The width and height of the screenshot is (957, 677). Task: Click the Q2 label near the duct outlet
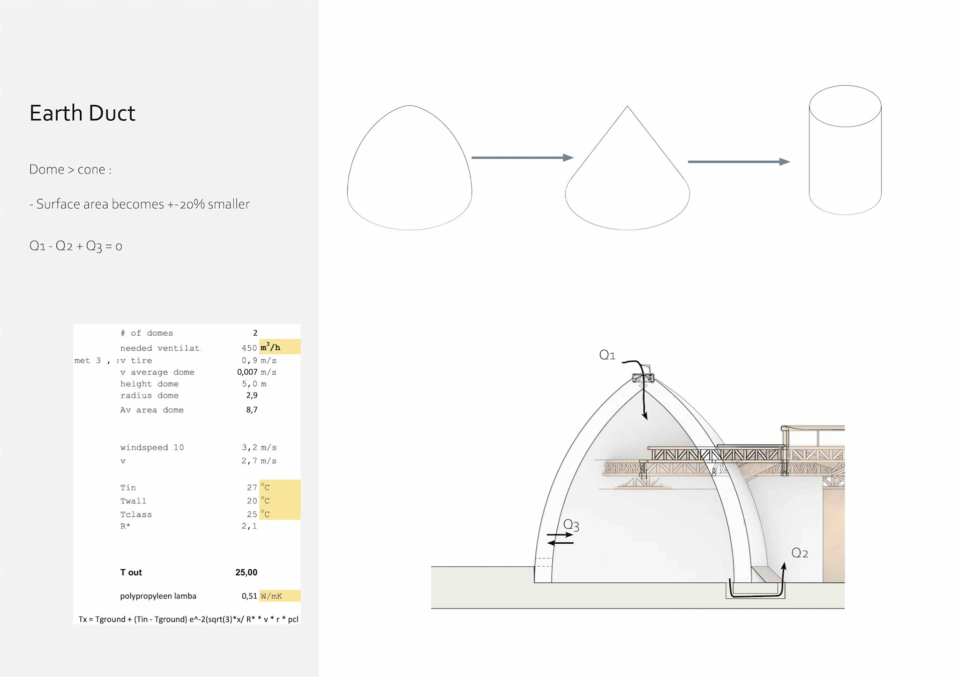(x=799, y=553)
